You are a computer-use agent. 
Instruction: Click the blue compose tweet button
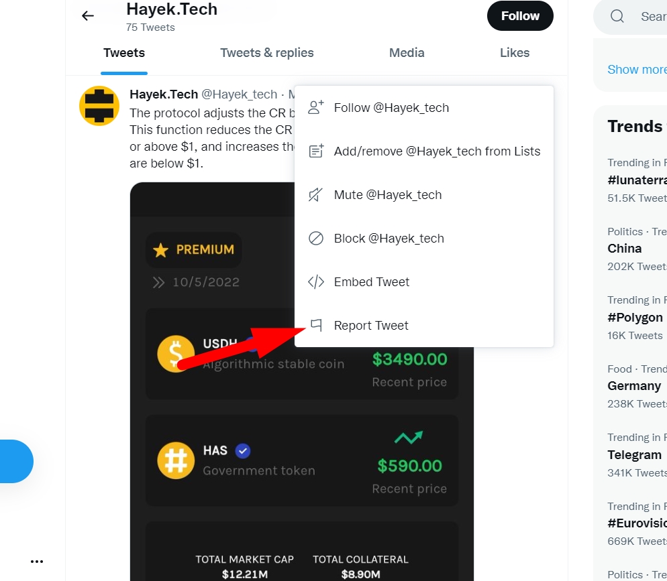pos(15,461)
